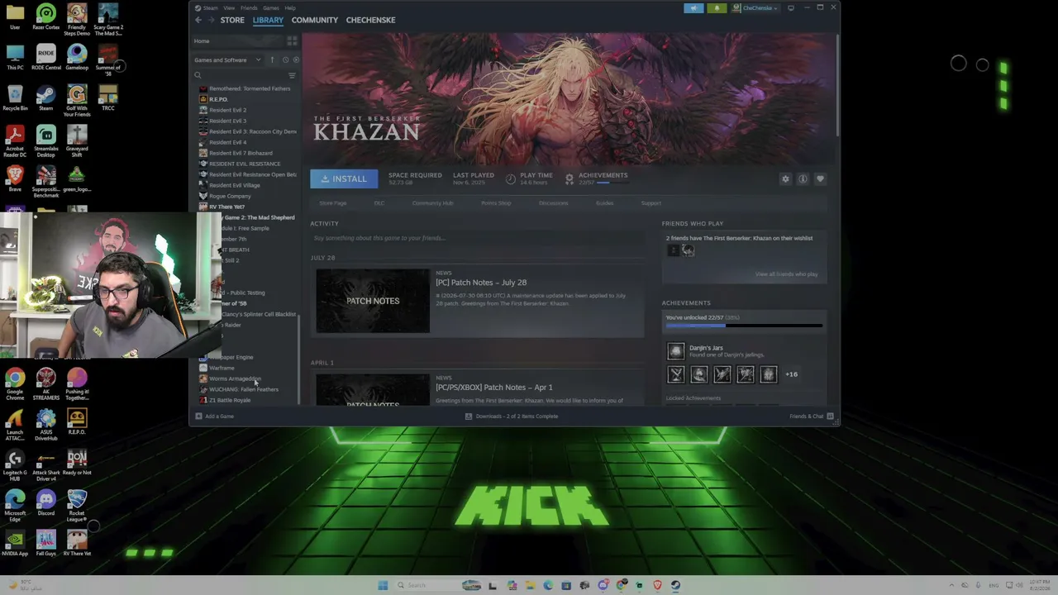Open advanced filter options in library sidebar
The image size is (1058, 595).
coord(292,75)
